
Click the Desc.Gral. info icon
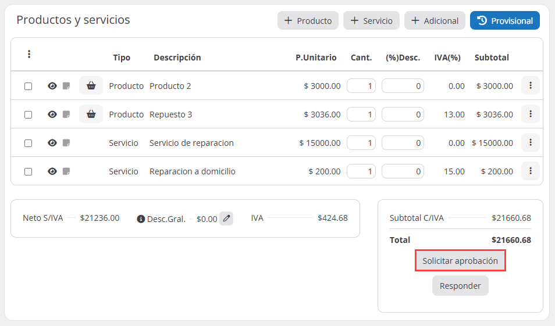click(141, 219)
